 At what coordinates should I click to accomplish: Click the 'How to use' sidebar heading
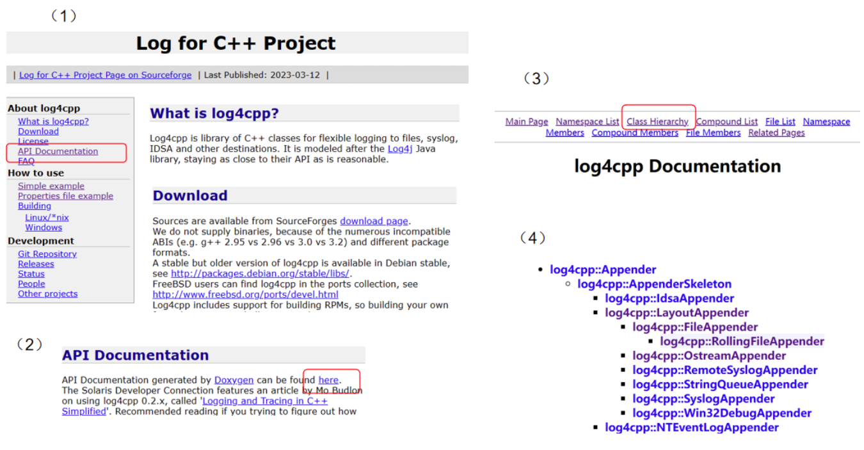point(36,173)
